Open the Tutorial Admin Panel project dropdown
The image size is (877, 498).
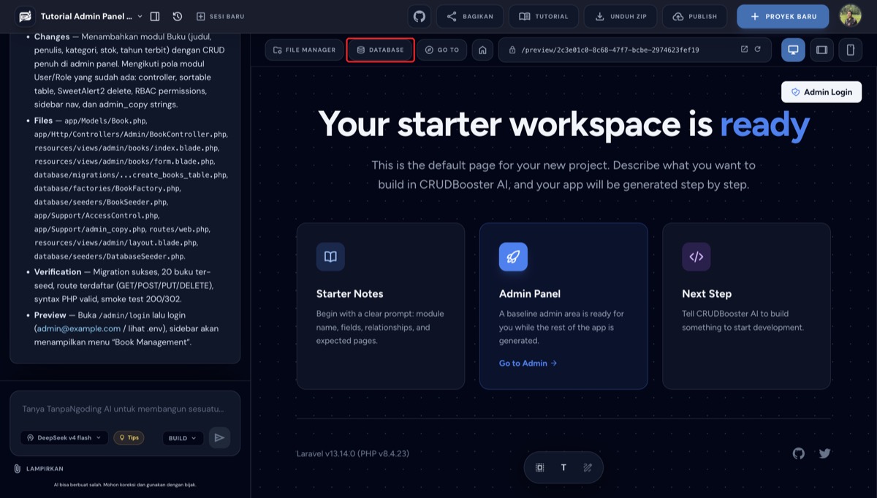pyautogui.click(x=92, y=16)
